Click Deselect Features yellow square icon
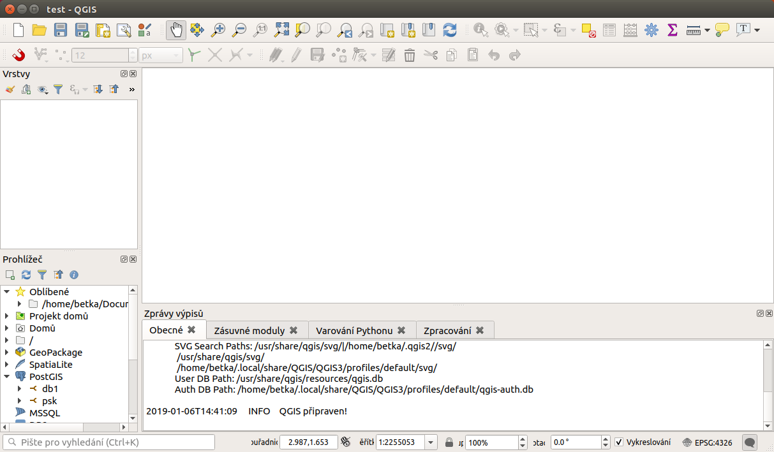This screenshot has height=452, width=774. pos(588,29)
